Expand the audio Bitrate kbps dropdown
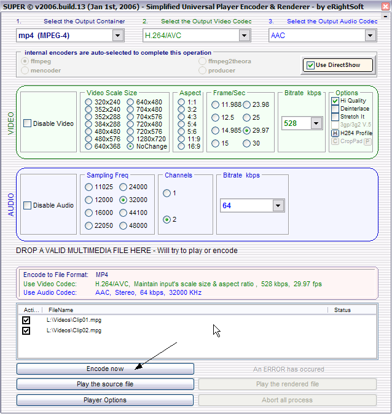The height and width of the screenshot is (414, 392). point(278,205)
